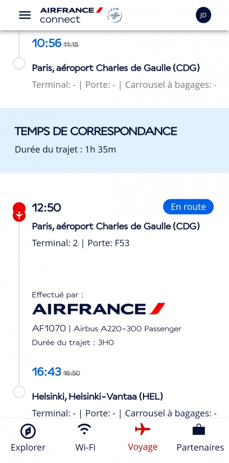Switch to the Explorer tab label
This screenshot has width=229, height=463.
(x=28, y=447)
